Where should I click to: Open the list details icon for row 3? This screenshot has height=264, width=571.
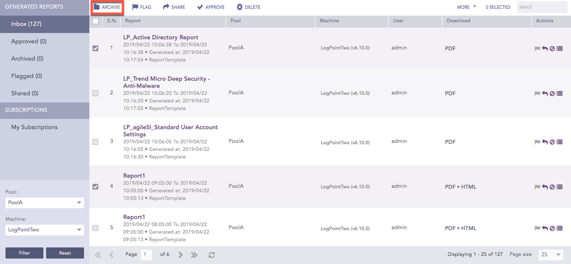click(x=559, y=142)
